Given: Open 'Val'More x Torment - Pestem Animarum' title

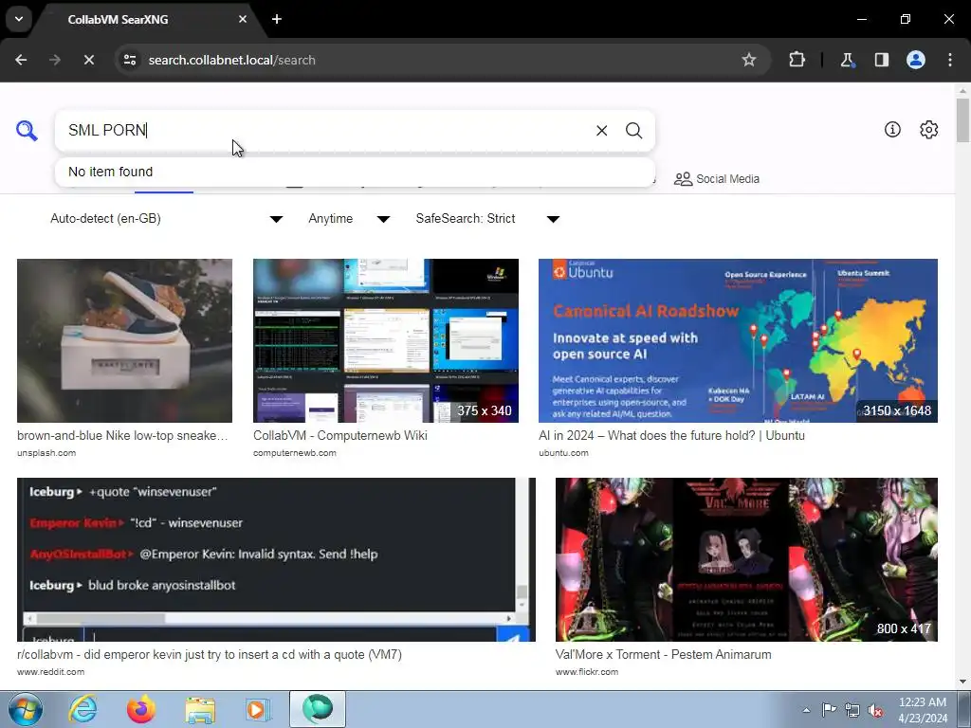Looking at the screenshot, I should (x=663, y=655).
